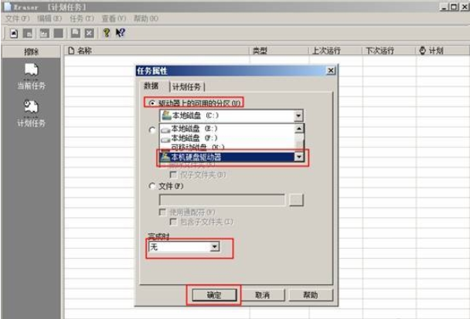Select the 文件 radio button
Image resolution: width=470 pixels, height=319 pixels.
coord(153,185)
